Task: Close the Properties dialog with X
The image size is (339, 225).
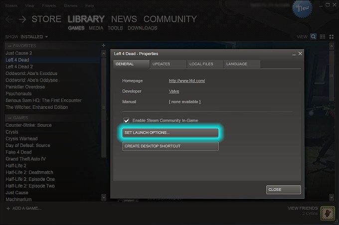Action: [300, 54]
